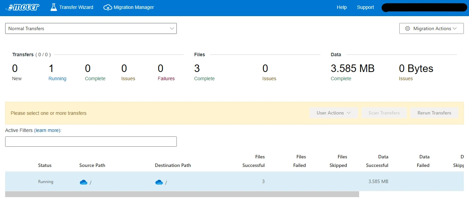Filter by Running transfers count
Image resolution: width=469 pixels, height=205 pixels.
tap(57, 79)
